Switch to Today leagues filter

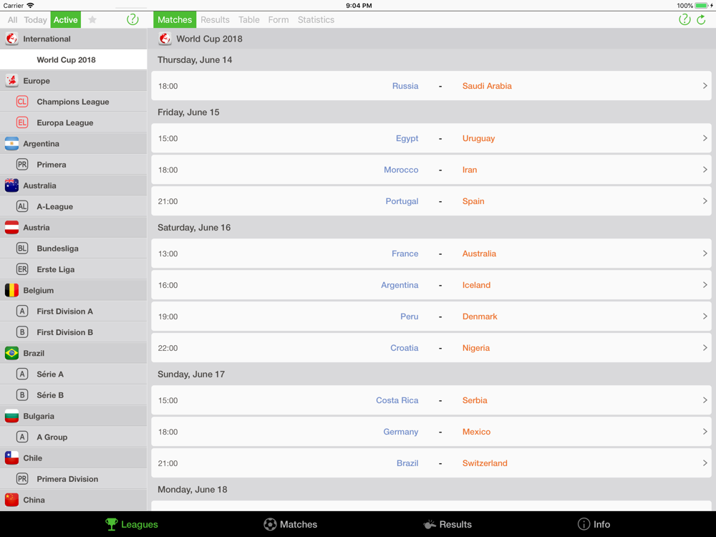[x=35, y=19]
